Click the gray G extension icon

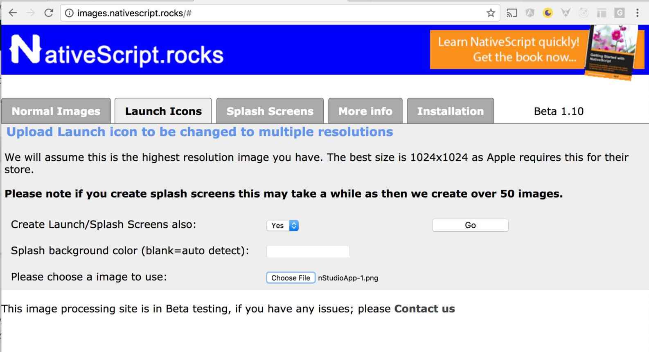click(620, 13)
